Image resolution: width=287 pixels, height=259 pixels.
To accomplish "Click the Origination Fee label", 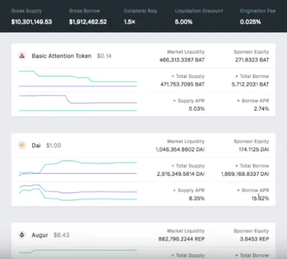I will point(257,11).
